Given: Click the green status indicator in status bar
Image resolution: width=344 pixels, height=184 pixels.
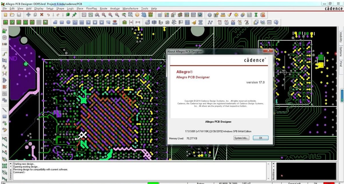Looking at the screenshot, I should tap(153, 183).
